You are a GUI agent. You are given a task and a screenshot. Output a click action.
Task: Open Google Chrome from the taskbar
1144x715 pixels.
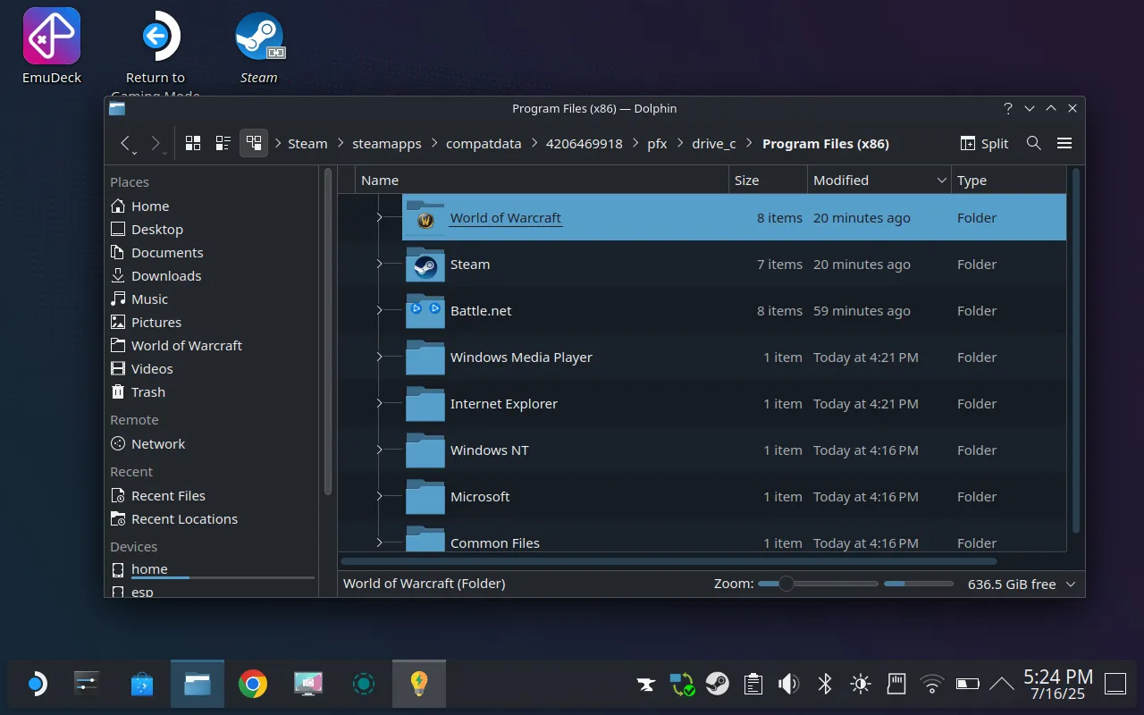[x=251, y=683]
